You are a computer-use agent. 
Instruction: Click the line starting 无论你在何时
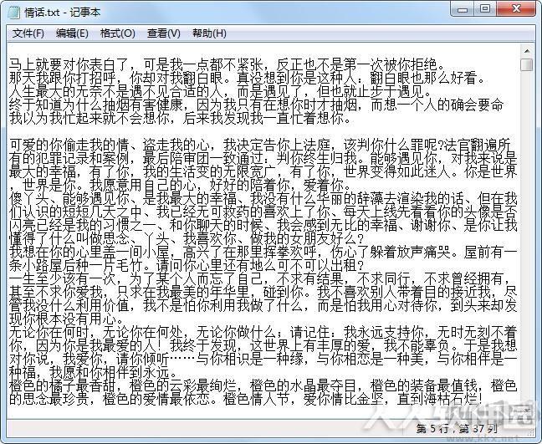[263, 333]
